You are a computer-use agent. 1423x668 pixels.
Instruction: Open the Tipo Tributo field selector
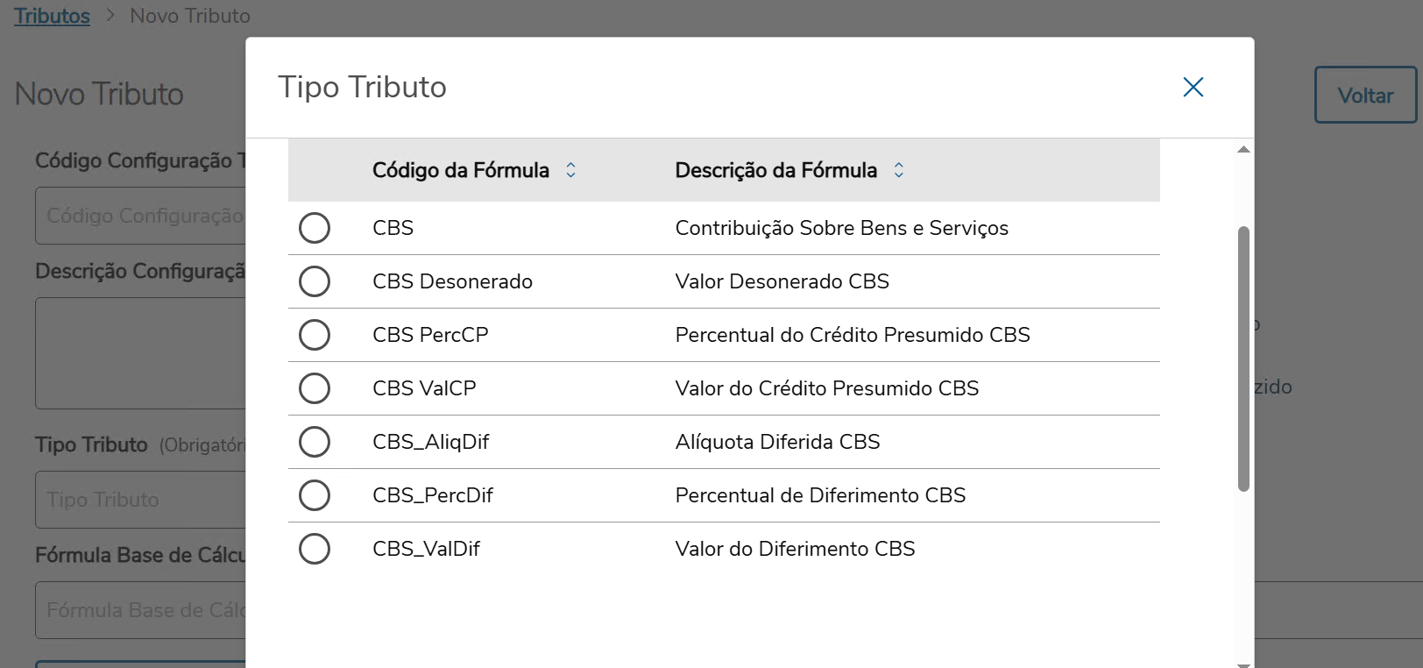140,499
